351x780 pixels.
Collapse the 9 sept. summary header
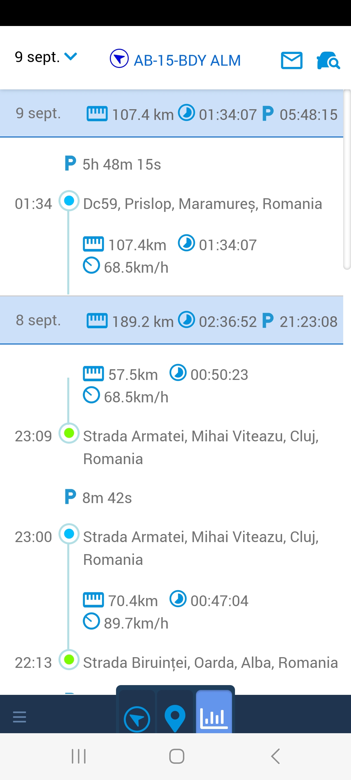(x=172, y=114)
